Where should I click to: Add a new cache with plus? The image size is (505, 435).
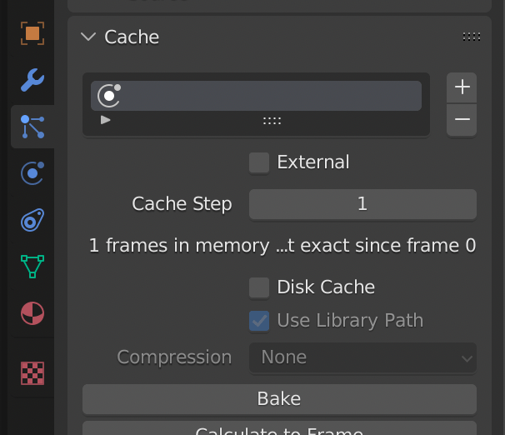pyautogui.click(x=462, y=87)
